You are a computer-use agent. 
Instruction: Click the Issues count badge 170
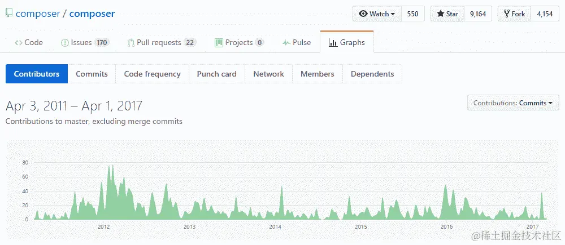coord(102,43)
